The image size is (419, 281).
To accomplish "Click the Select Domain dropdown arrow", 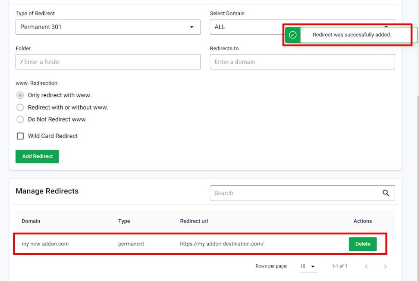I will coord(385,27).
